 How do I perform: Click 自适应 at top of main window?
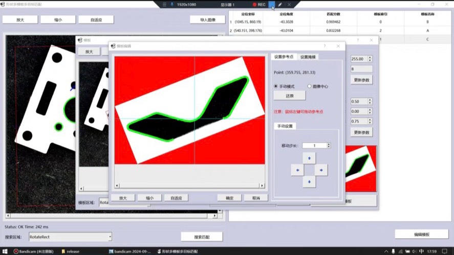pyautogui.click(x=96, y=19)
